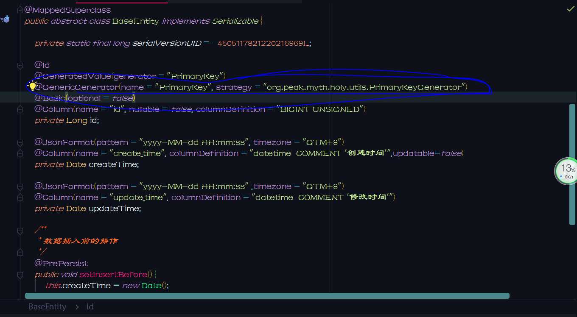The height and width of the screenshot is (317, 577).
Task: Collapse fold marker at @MappedSuperclass line
Action: click(20, 10)
